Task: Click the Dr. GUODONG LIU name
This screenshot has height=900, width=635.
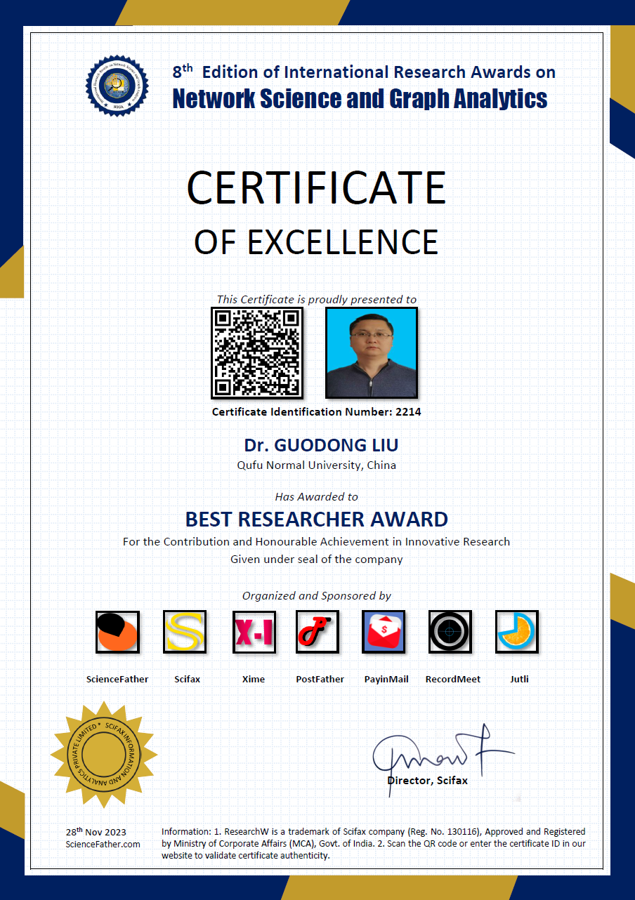Action: [x=321, y=446]
